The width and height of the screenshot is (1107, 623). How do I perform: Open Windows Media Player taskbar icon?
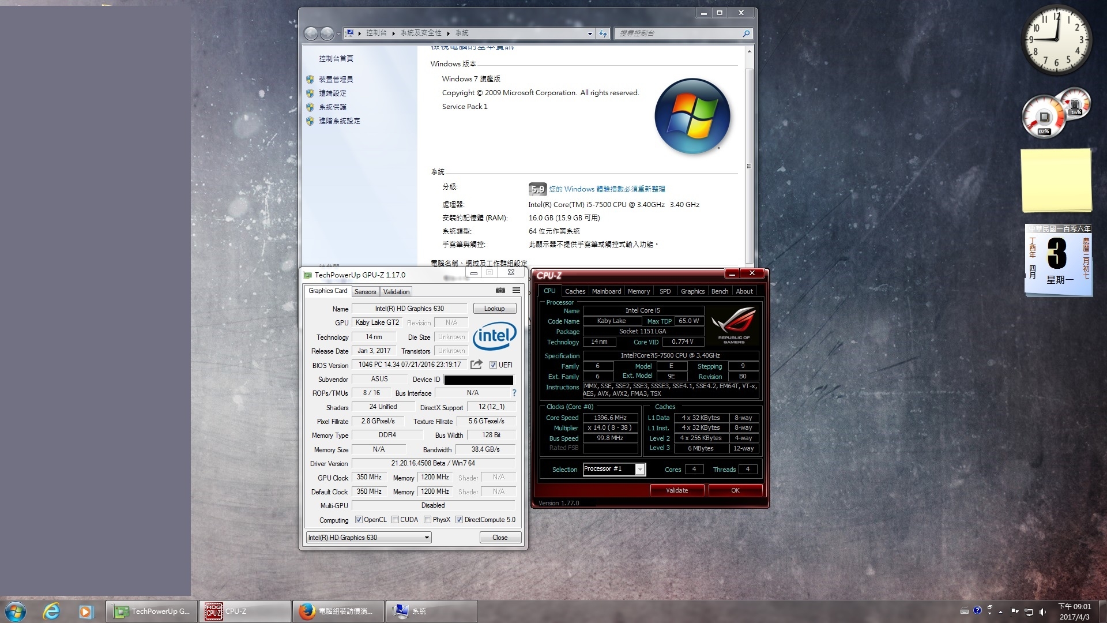(x=86, y=611)
